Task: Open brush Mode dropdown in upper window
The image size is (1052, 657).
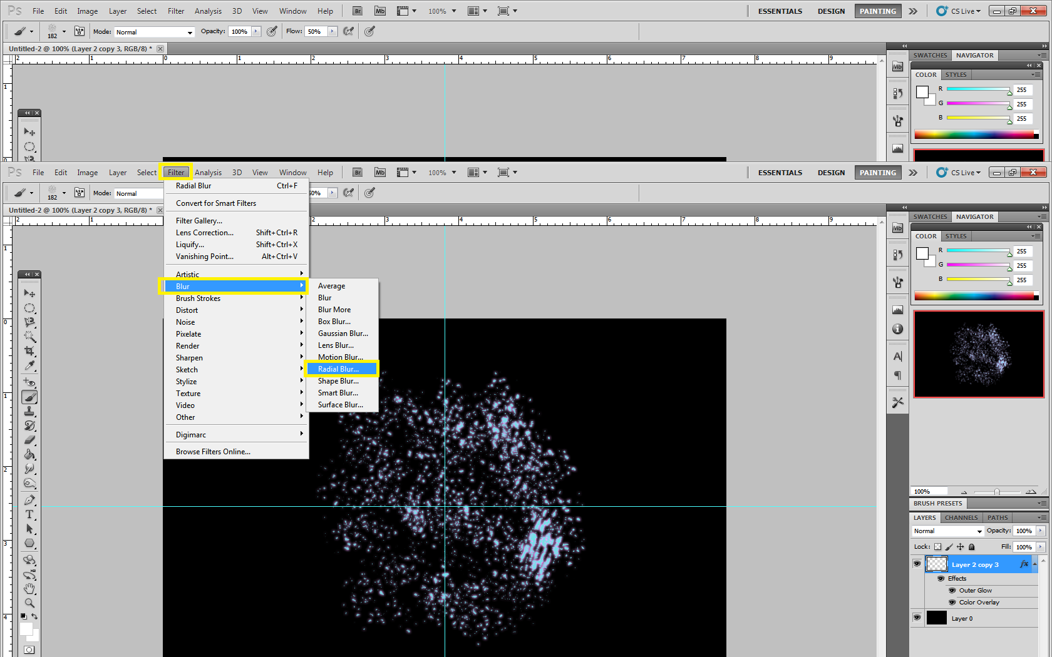Action: point(154,32)
